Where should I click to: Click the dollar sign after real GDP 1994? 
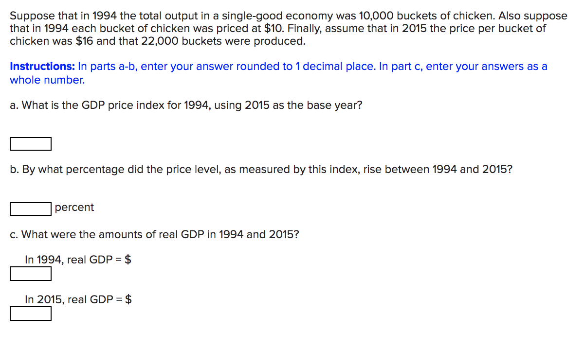[128, 259]
